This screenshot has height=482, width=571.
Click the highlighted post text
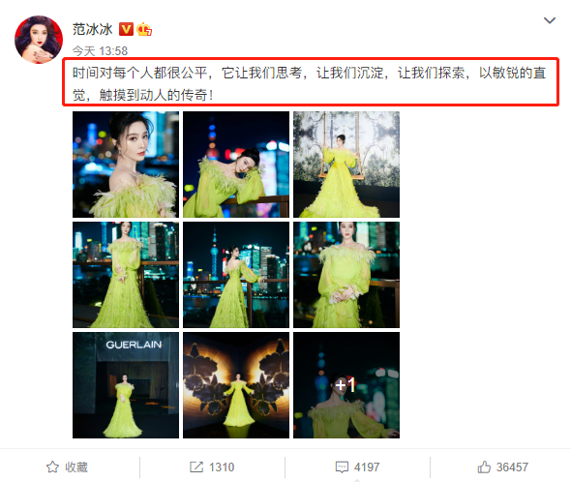(311, 82)
